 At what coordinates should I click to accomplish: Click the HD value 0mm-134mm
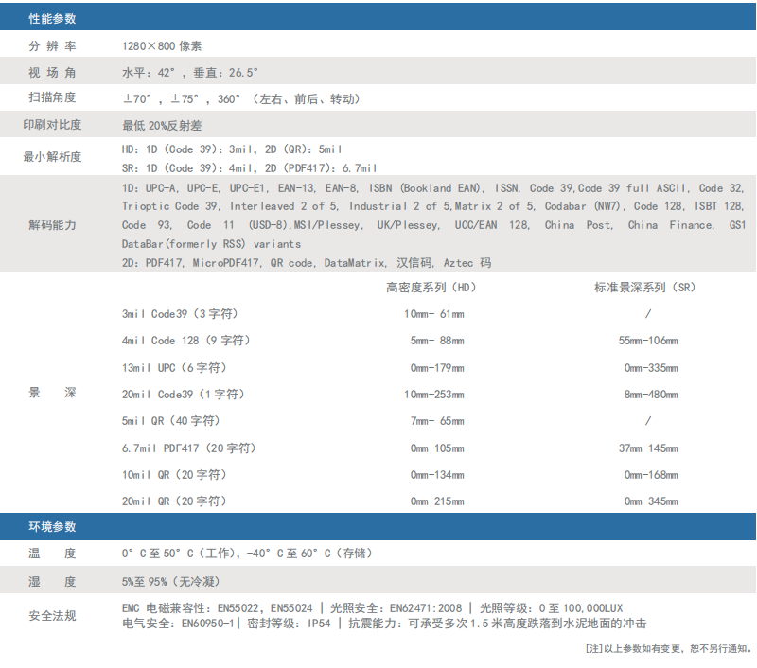pos(437,475)
